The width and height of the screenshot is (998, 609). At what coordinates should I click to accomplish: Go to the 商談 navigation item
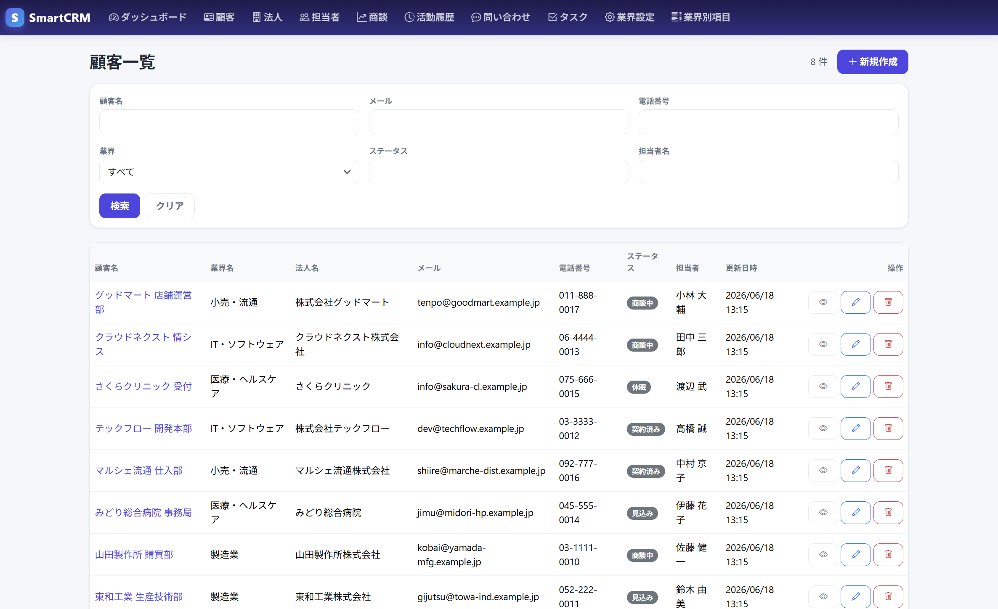coord(372,17)
